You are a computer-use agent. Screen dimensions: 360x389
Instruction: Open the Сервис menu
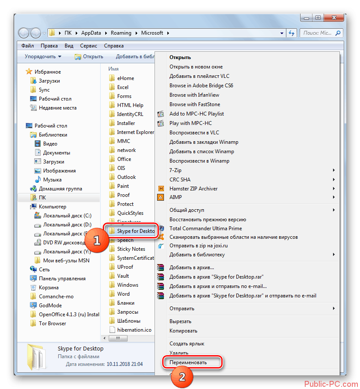click(88, 46)
